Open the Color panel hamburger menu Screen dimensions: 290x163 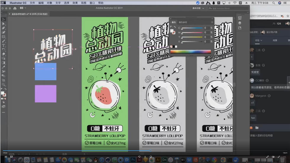(212, 22)
